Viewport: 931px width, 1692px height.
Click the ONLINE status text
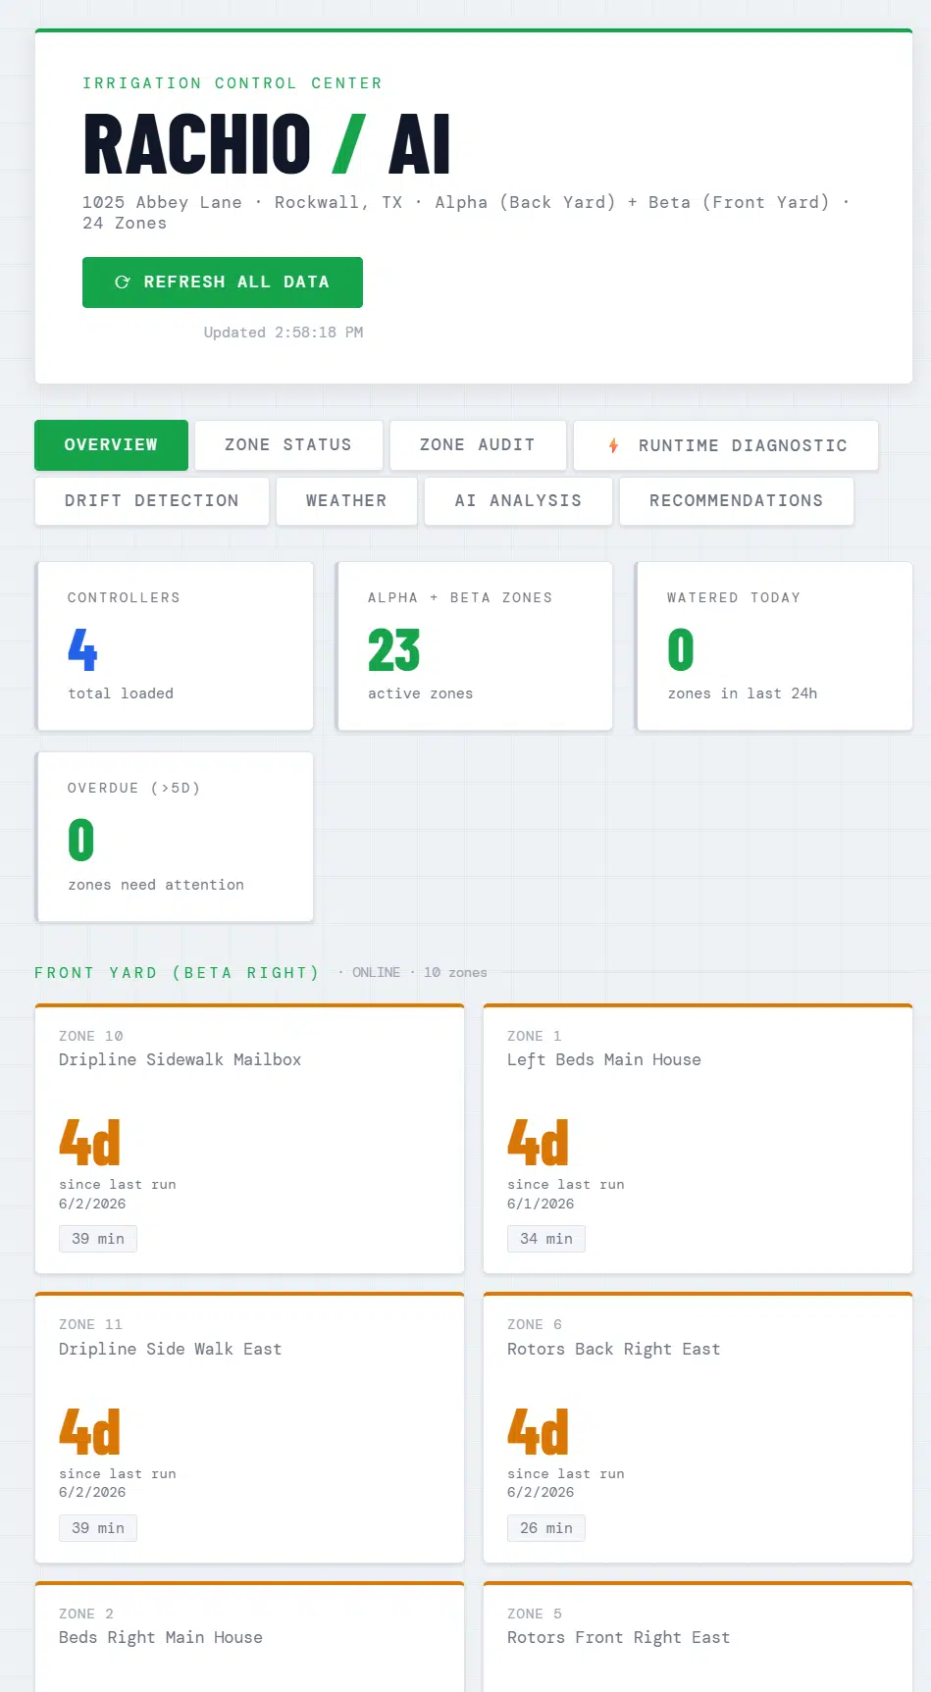[x=376, y=973]
